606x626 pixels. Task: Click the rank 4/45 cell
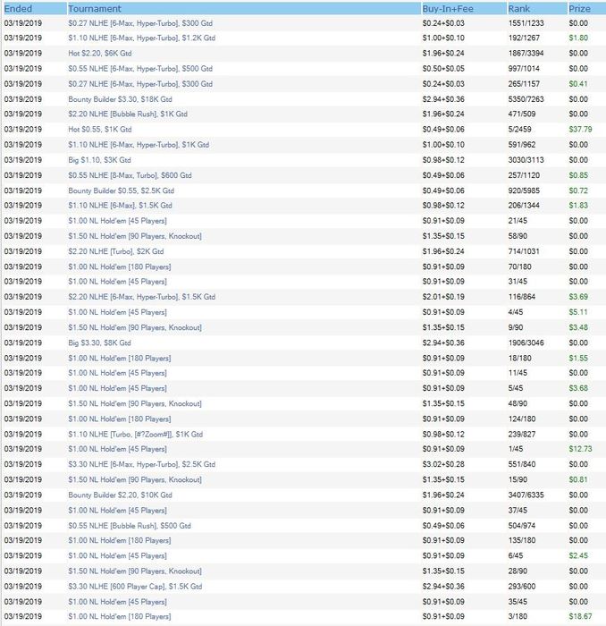[516, 312]
